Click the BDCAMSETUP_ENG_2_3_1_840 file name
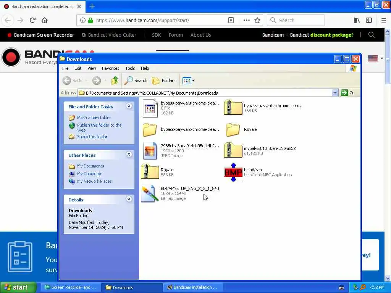This screenshot has width=391, height=293. click(190, 188)
